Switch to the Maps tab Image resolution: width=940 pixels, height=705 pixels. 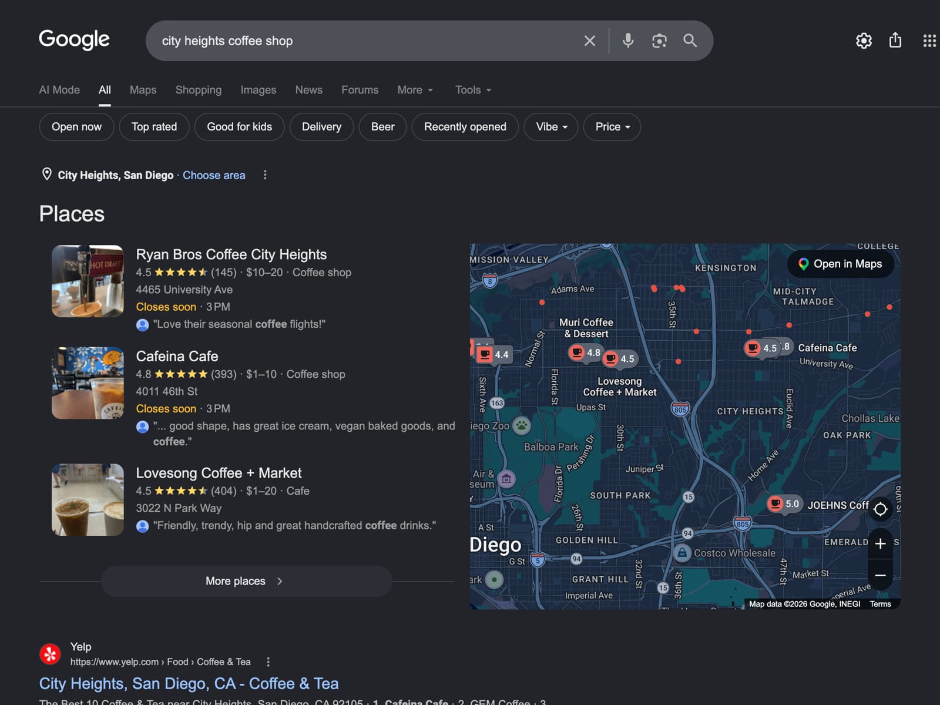pos(143,90)
